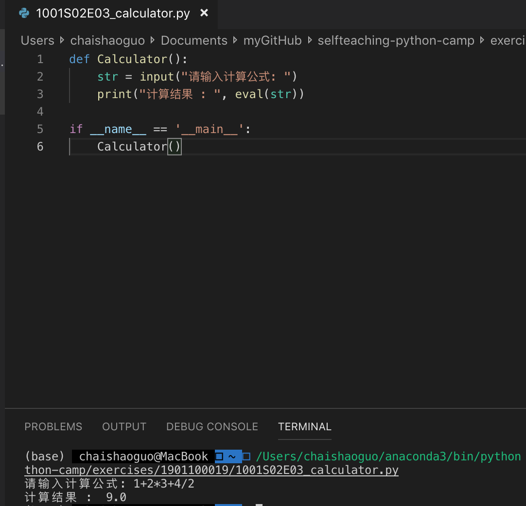The height and width of the screenshot is (506, 526).
Task: Click the Users breadcrumb entry
Action: click(x=37, y=40)
